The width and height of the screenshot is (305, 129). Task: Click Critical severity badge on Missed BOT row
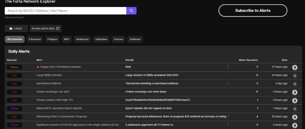[x=14, y=109]
